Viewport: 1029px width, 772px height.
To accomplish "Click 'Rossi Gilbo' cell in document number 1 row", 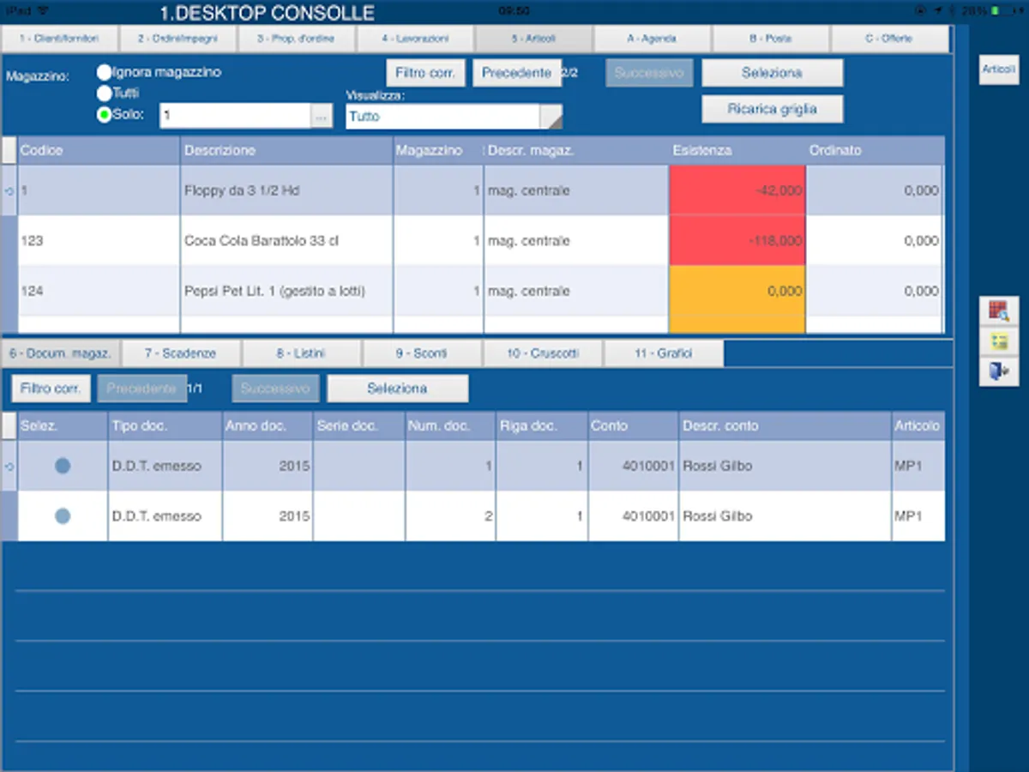I will pos(785,467).
